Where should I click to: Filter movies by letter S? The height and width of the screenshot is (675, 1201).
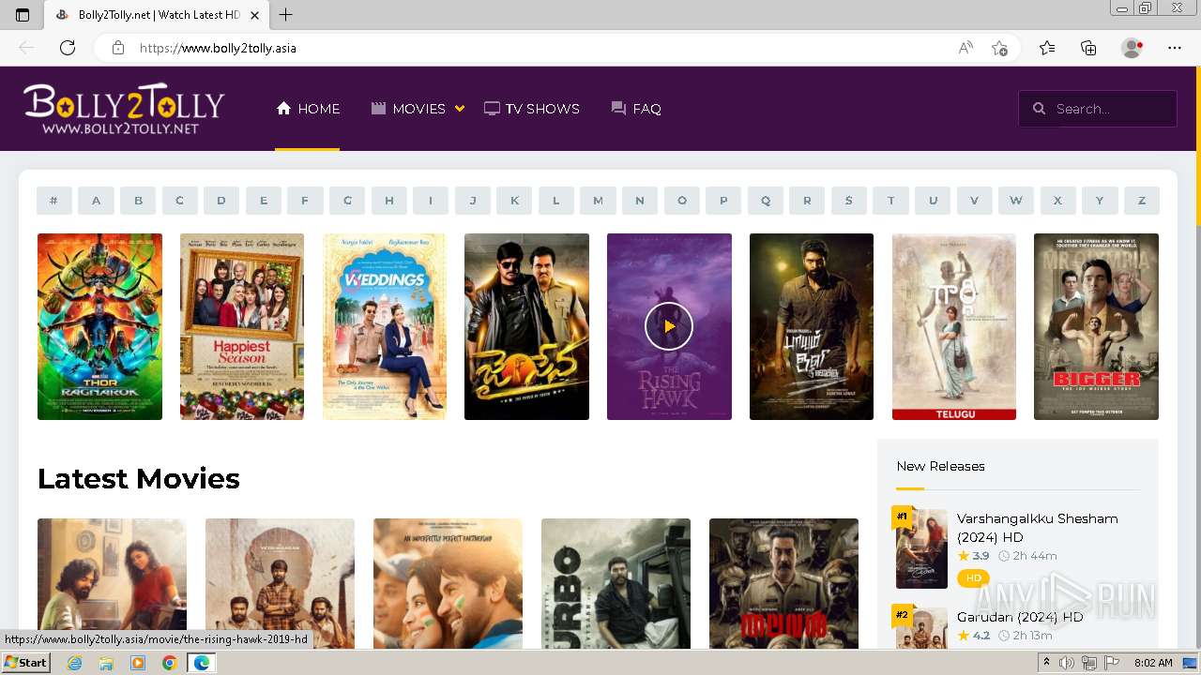pyautogui.click(x=848, y=201)
